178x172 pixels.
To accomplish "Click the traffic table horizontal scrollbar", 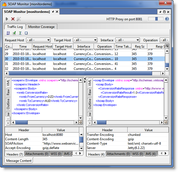I will [x=80, y=73].
